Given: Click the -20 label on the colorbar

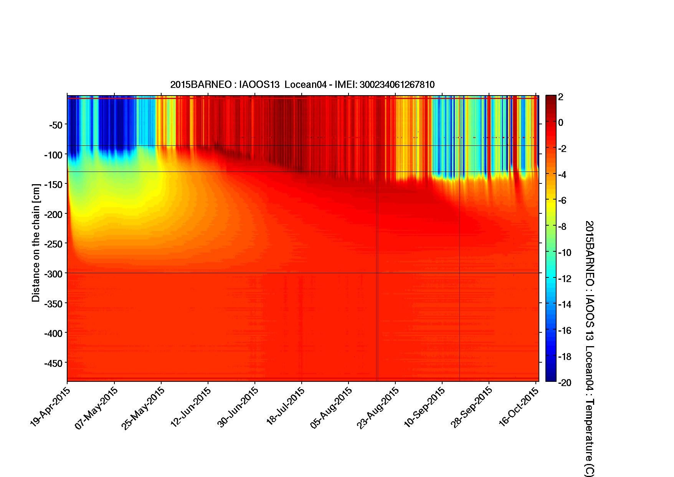Looking at the screenshot, I should tap(564, 383).
